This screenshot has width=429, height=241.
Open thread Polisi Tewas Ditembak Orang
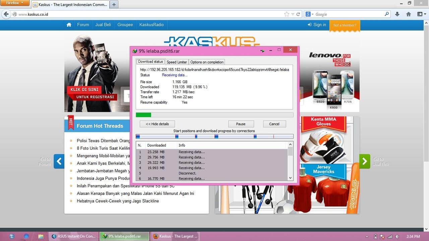(x=103, y=141)
